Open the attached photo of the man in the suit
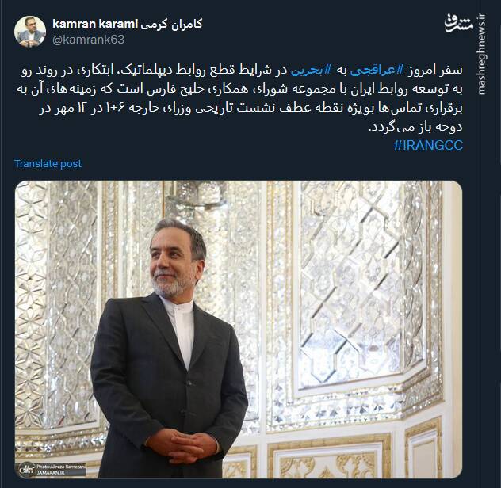This screenshot has height=488, width=501. point(239,330)
